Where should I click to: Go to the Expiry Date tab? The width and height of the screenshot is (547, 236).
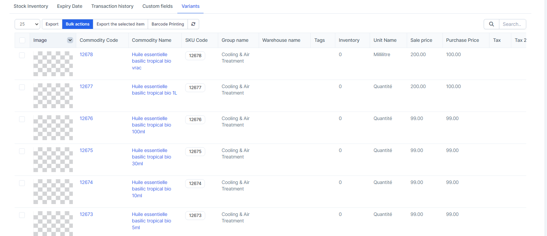tap(69, 6)
